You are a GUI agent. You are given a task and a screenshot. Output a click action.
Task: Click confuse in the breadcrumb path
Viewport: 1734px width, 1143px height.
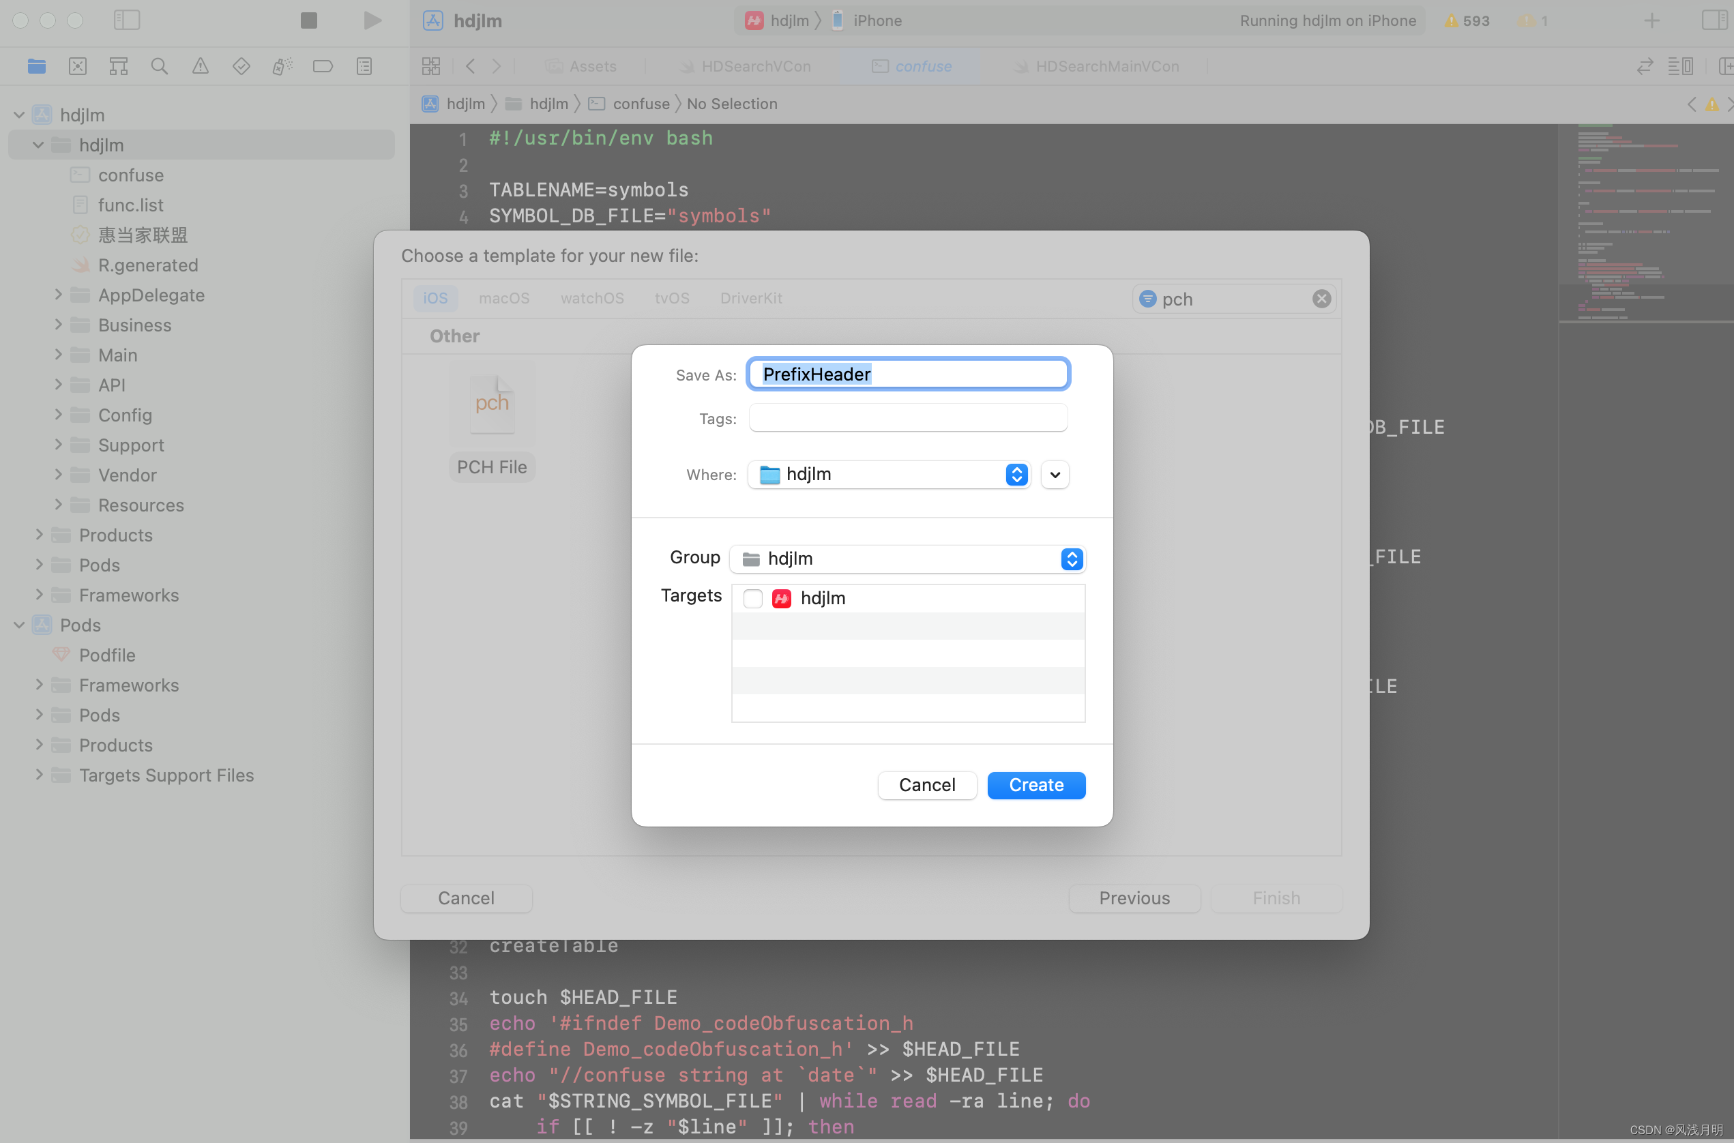[641, 104]
